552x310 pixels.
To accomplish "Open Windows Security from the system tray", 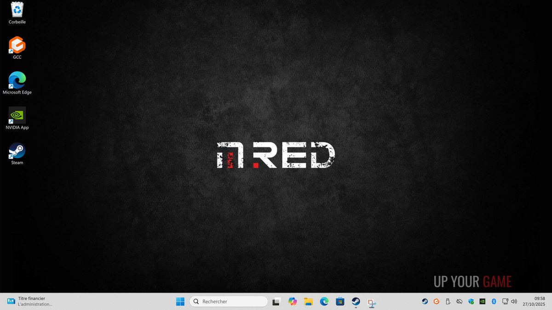I will pos(470,301).
